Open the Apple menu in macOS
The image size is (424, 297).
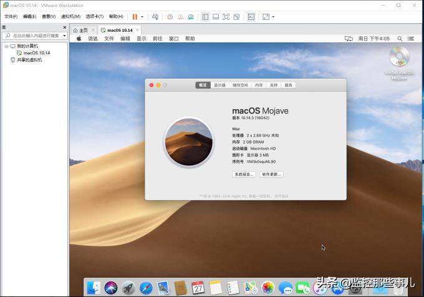click(79, 39)
